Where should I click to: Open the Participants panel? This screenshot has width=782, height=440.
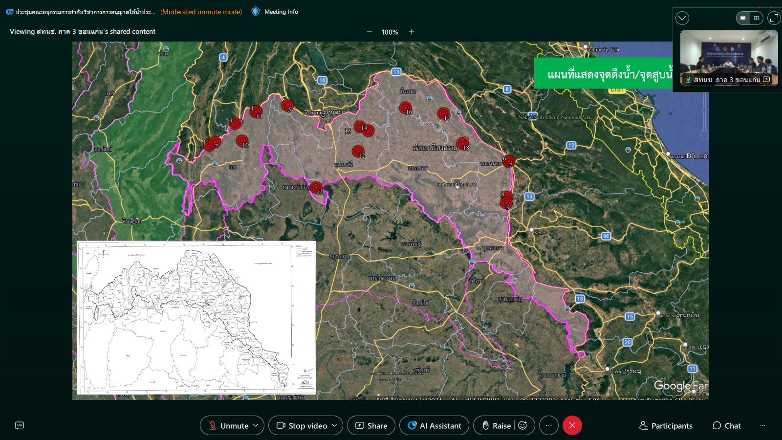point(666,425)
